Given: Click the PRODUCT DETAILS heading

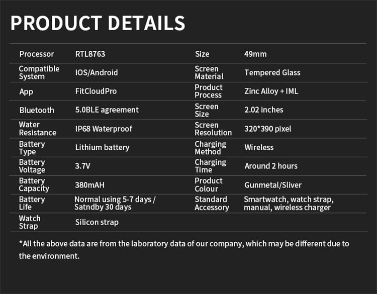Looking at the screenshot, I should [98, 23].
